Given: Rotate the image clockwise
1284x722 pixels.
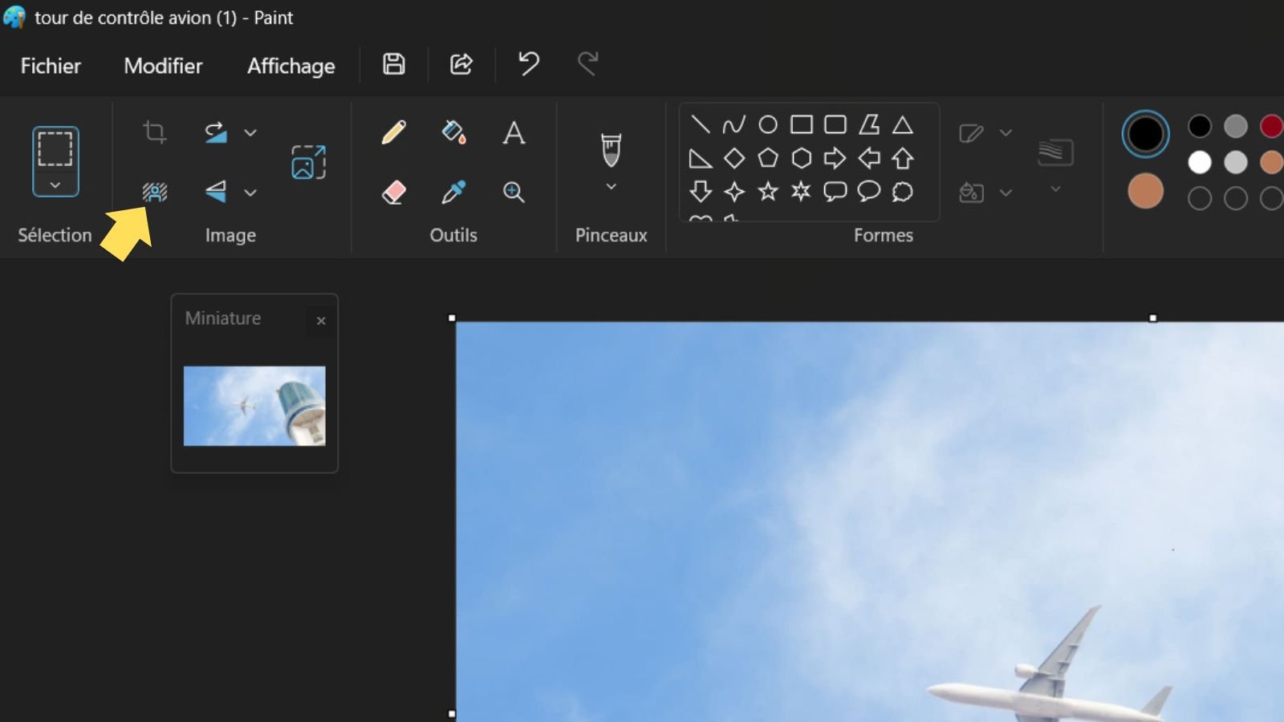Looking at the screenshot, I should coord(215,132).
